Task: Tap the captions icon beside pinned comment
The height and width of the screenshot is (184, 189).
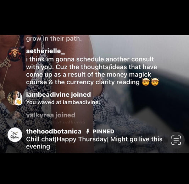Action: 176,140
